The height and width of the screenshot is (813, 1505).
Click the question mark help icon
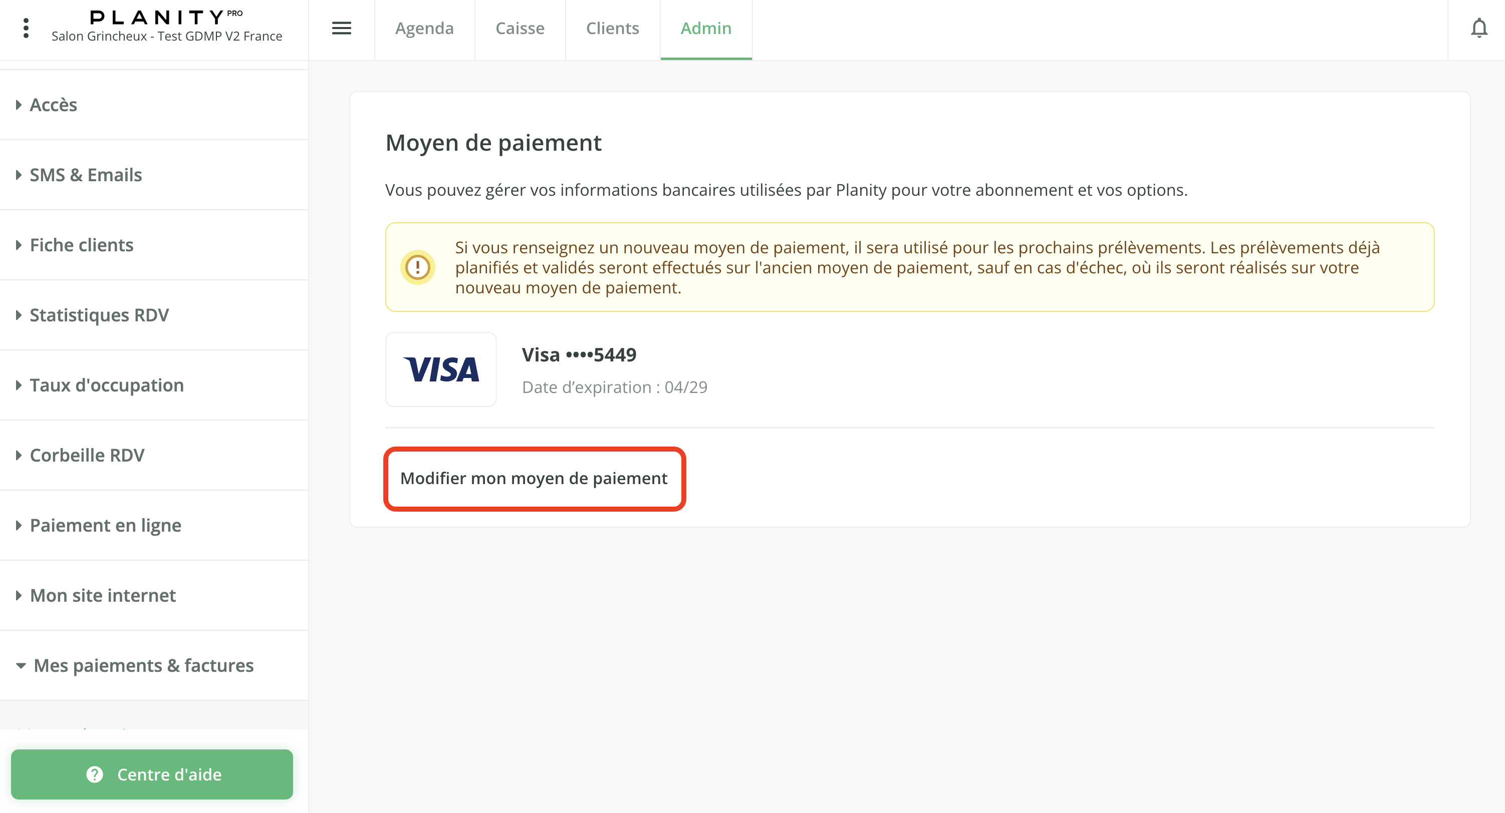(x=95, y=774)
